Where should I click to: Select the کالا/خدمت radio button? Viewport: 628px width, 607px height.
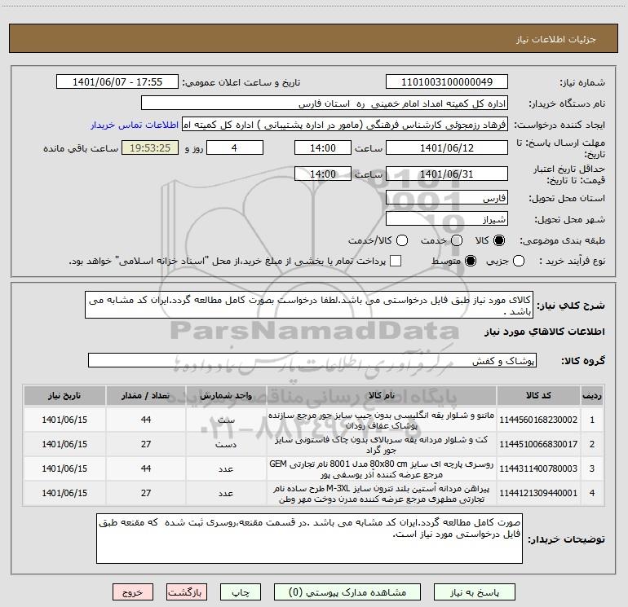[x=402, y=240]
